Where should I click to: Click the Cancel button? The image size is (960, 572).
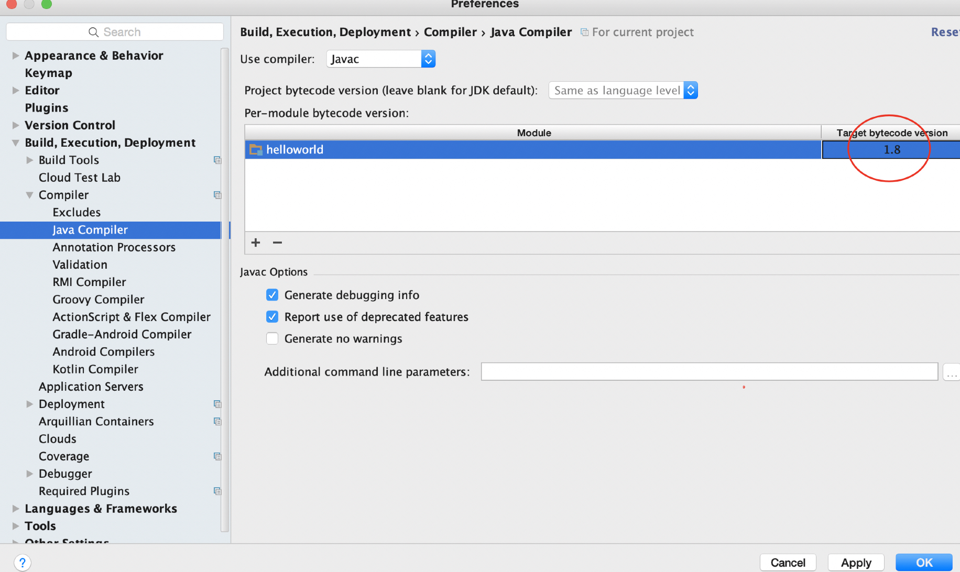click(788, 563)
